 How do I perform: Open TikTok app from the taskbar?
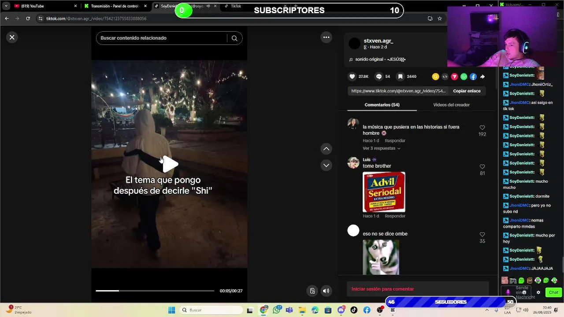coord(354,310)
